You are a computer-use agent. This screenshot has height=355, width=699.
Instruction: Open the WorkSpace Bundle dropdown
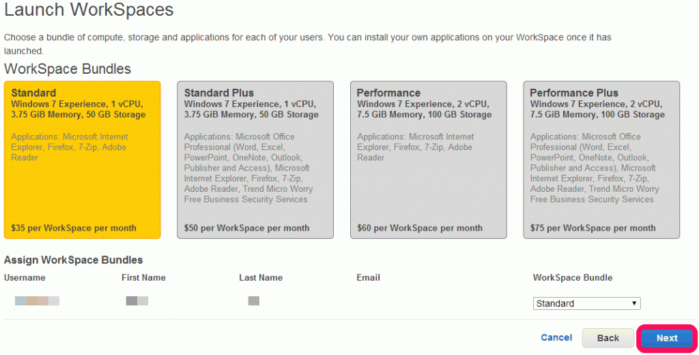pos(586,303)
